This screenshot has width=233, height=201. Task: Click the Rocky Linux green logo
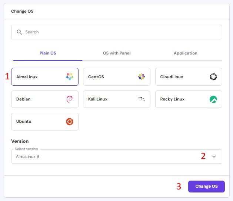213,99
